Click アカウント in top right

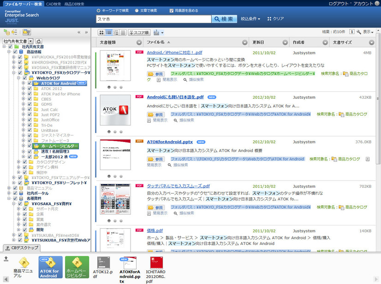(x=363, y=4)
